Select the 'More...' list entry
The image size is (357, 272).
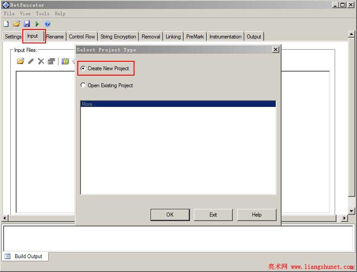[x=178, y=104]
